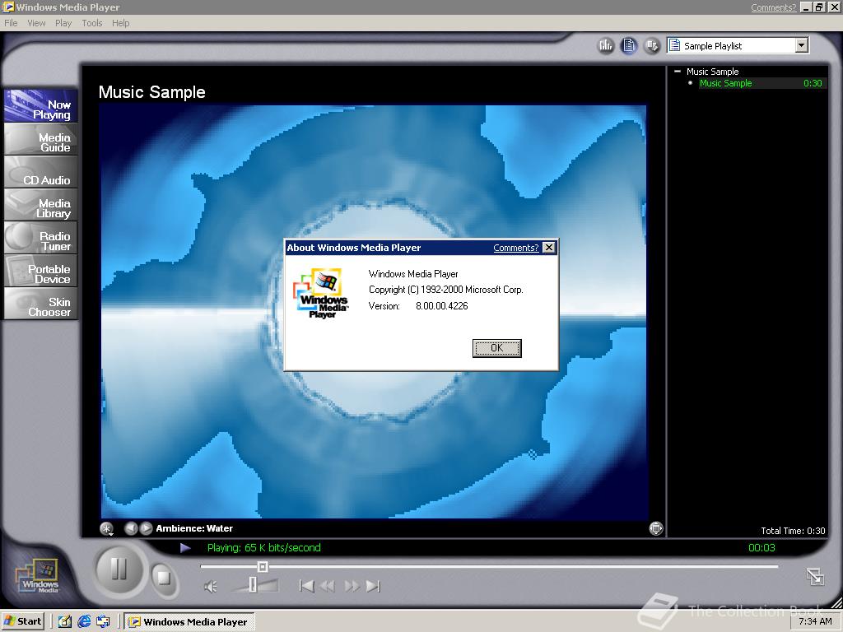Click the 'Ambience: Water' visualization label
843x632 pixels.
click(194, 528)
